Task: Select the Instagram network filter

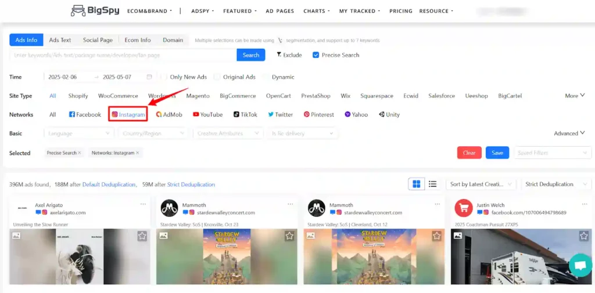Action: pyautogui.click(x=128, y=114)
